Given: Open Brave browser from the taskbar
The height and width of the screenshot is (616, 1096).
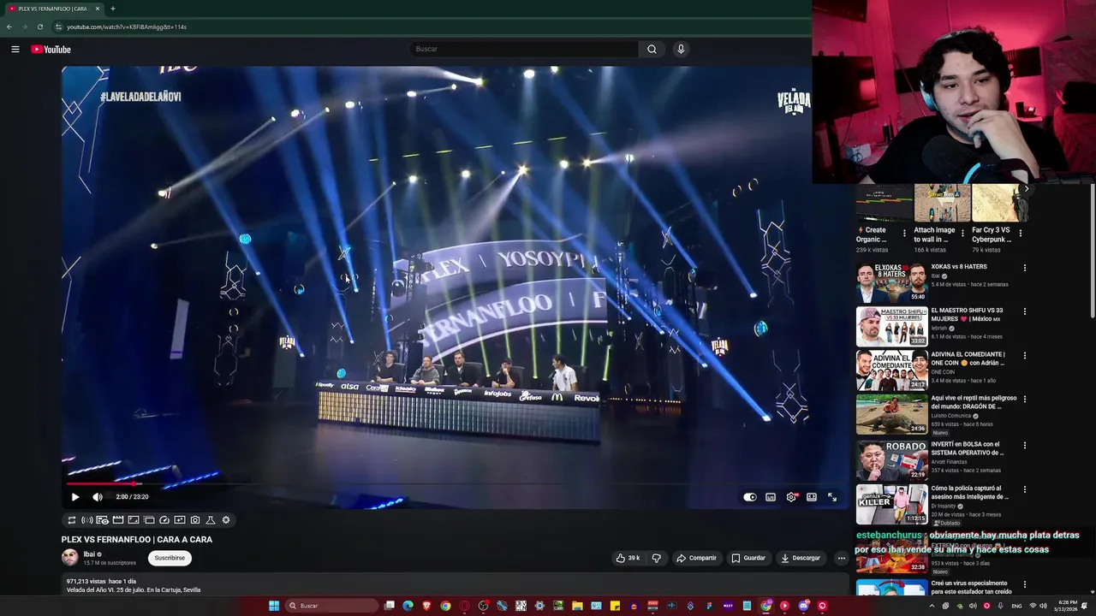Looking at the screenshot, I should (426, 606).
